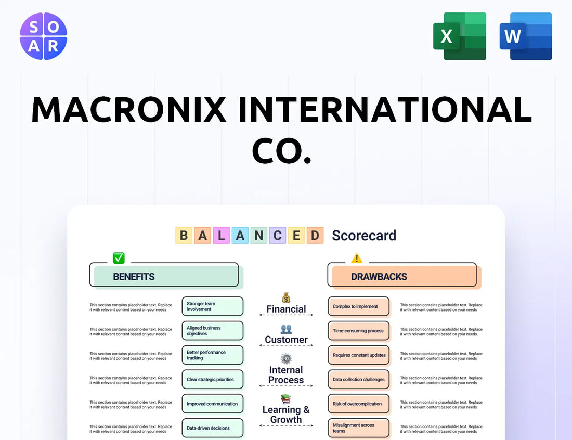Click the pink letter L tile
The image size is (572, 440).
pos(222,235)
